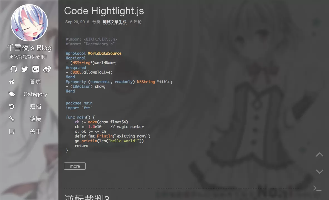Jump to bottom with down chevron
This screenshot has height=200, width=329.
pos(320,172)
